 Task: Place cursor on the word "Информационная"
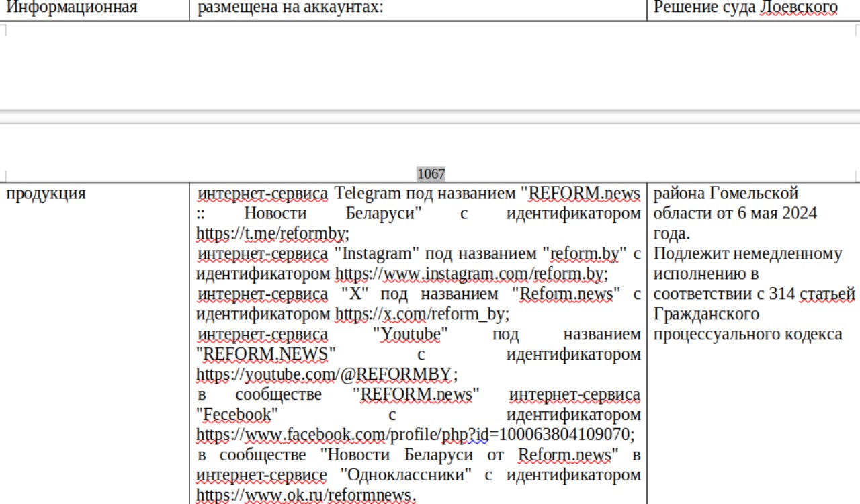(x=72, y=8)
